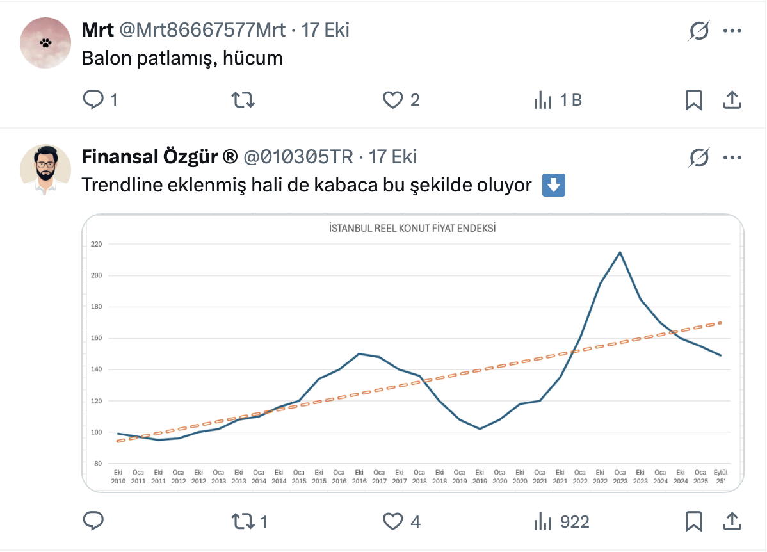Viewport: 767px width, 552px height.
Task: Open more options menu for Mrt's tweet
Action: tap(732, 31)
